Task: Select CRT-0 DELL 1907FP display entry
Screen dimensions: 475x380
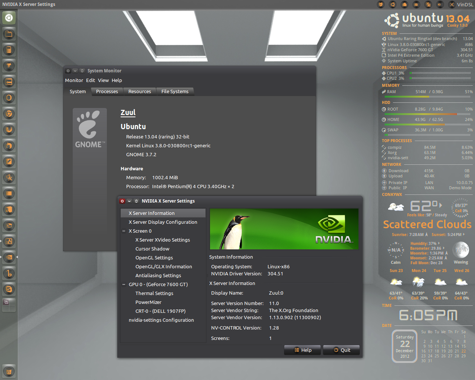Action: click(160, 311)
